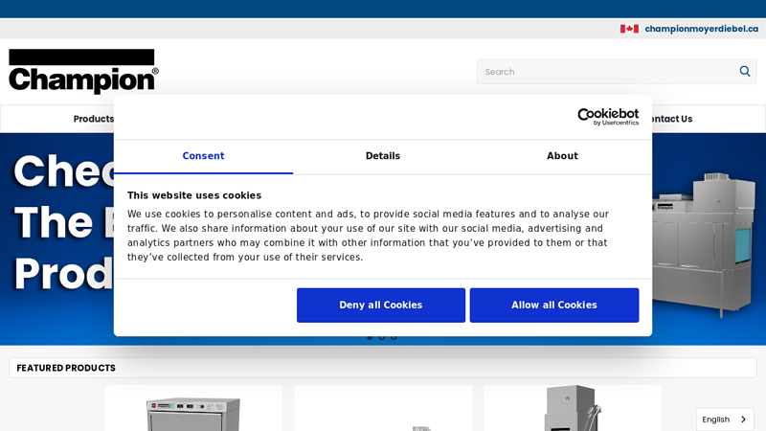Click the Cookiebot logo
766x431 pixels.
coord(607,117)
